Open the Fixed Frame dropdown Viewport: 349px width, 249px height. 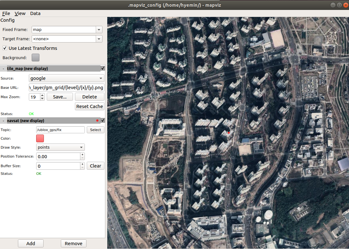(99, 30)
